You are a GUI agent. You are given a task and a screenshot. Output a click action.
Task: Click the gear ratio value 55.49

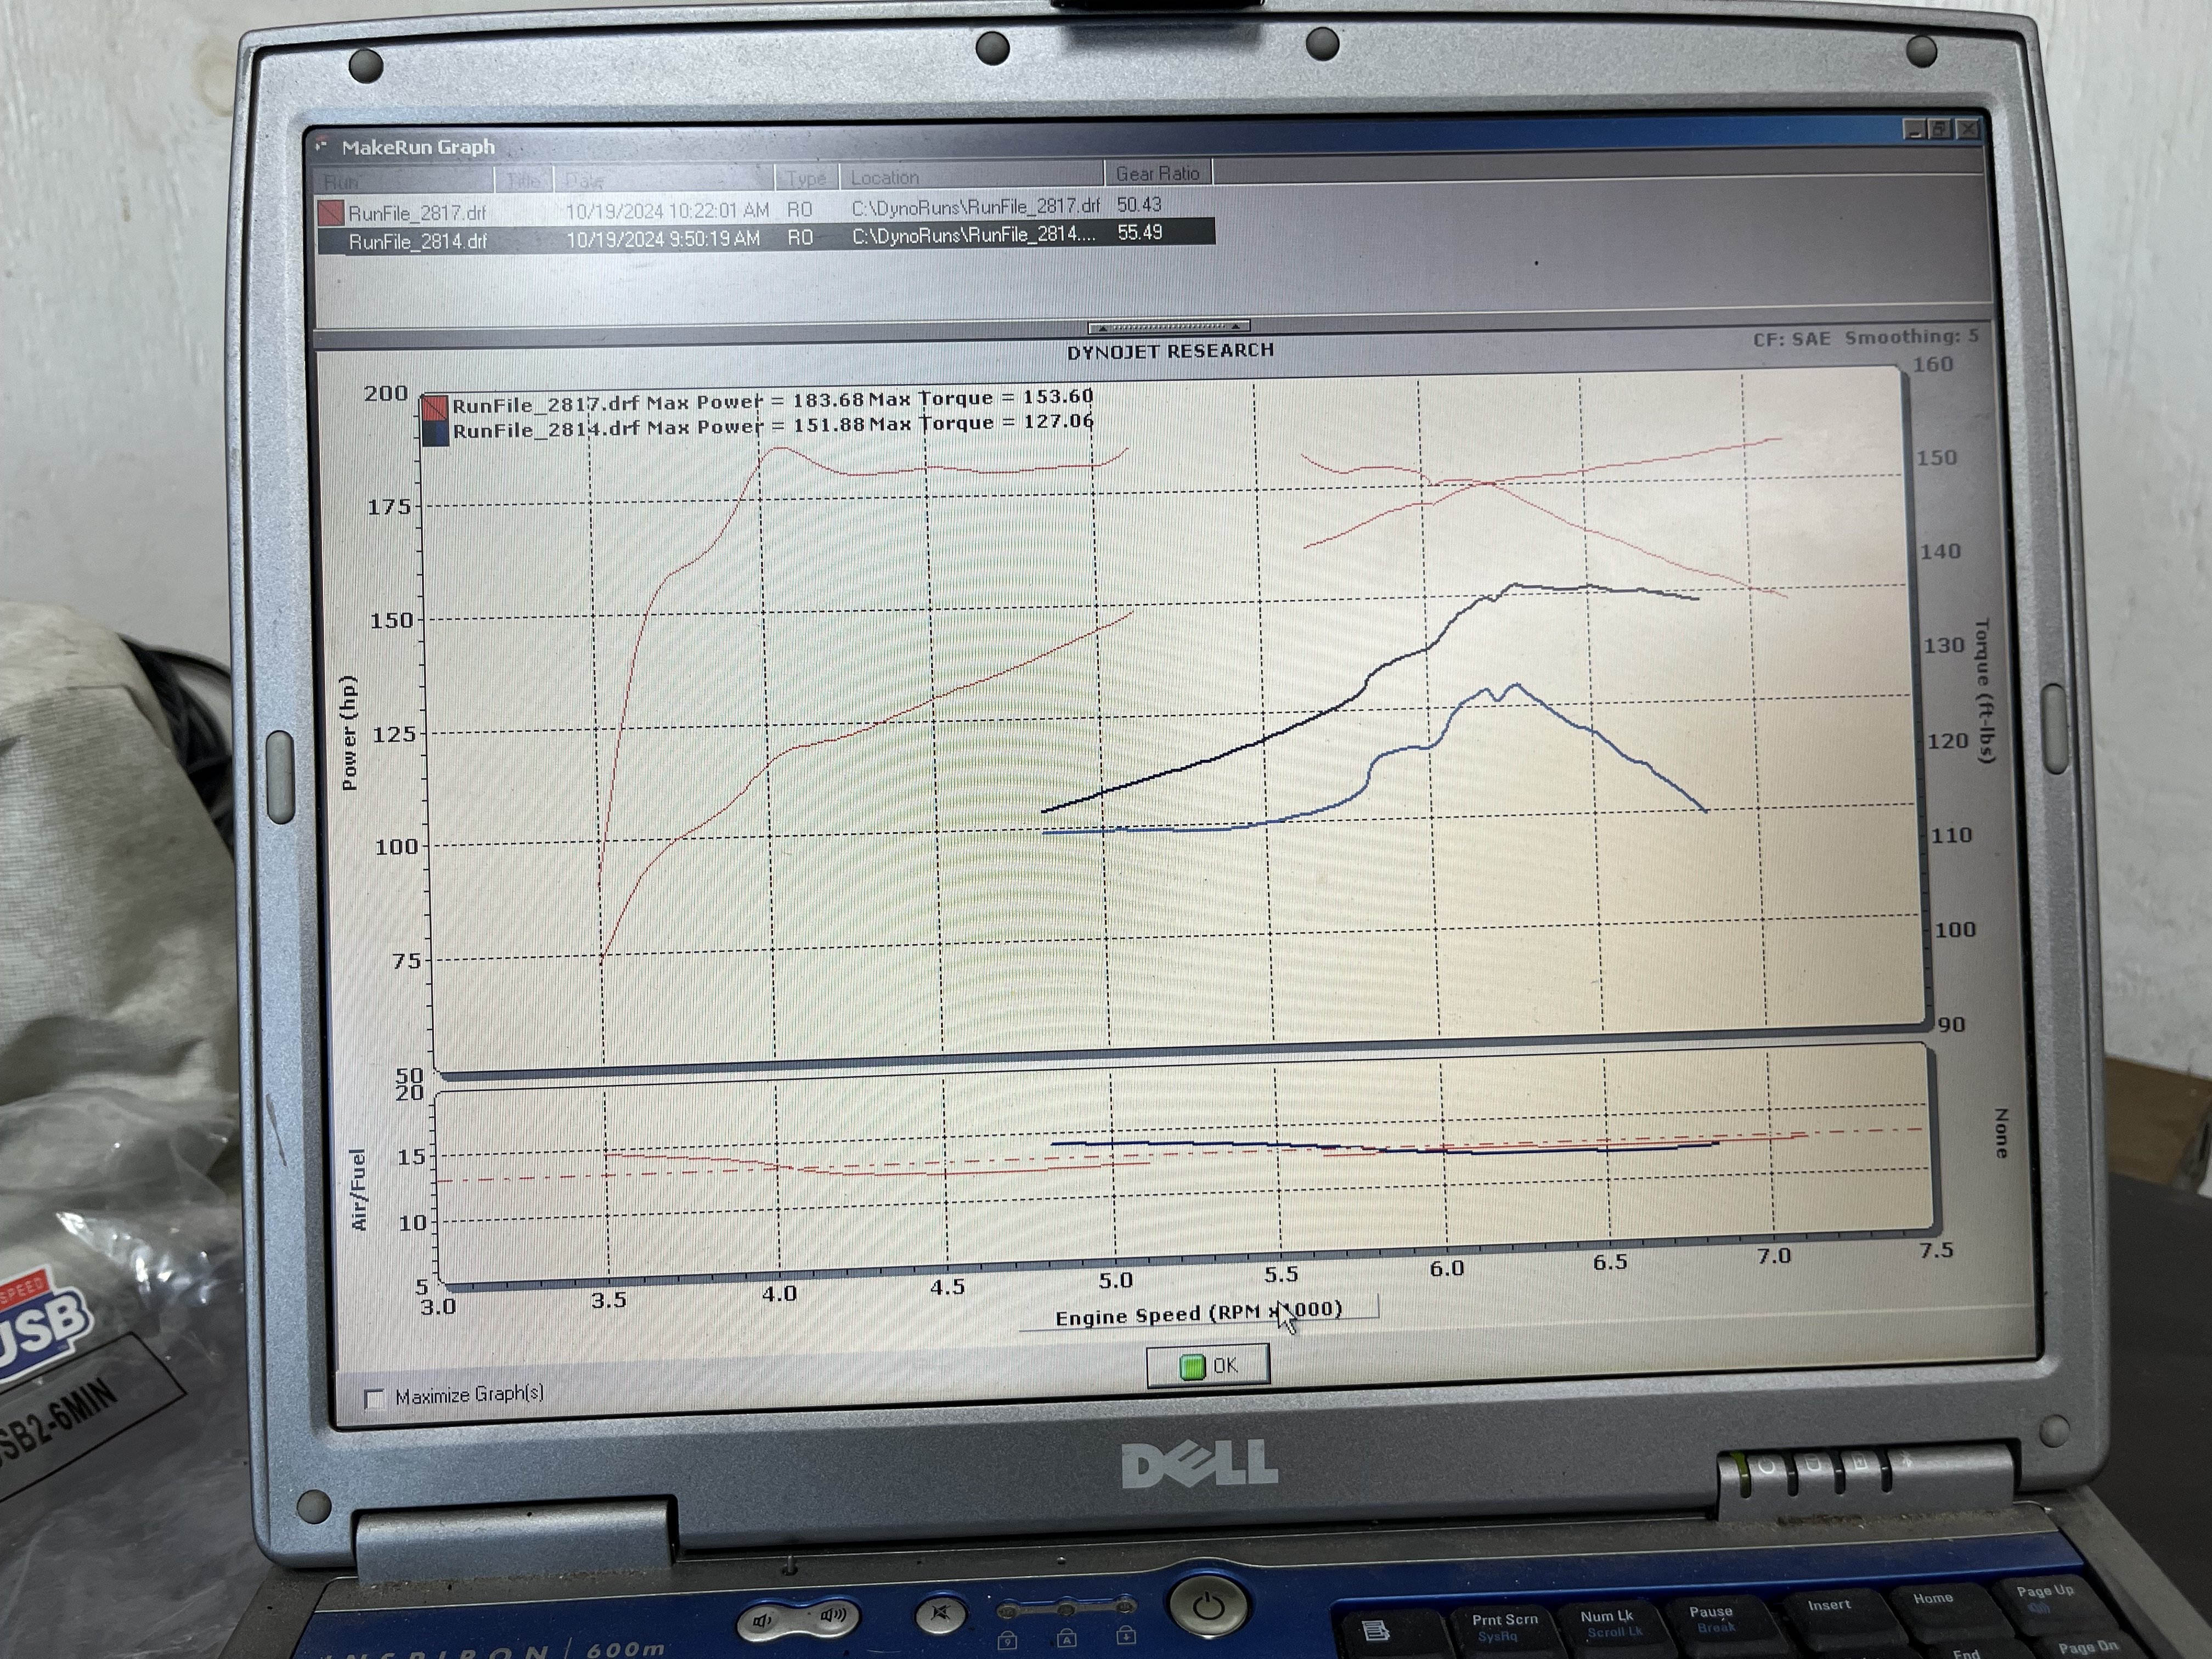click(x=1140, y=232)
